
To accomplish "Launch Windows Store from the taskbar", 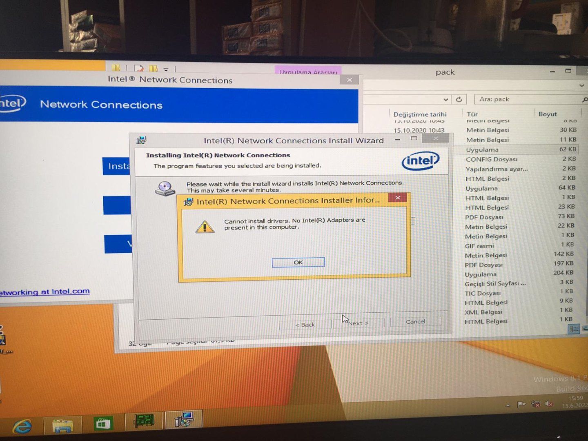I will click(102, 424).
